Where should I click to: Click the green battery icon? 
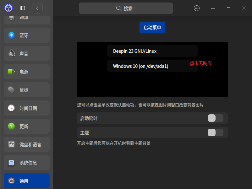[11, 72]
